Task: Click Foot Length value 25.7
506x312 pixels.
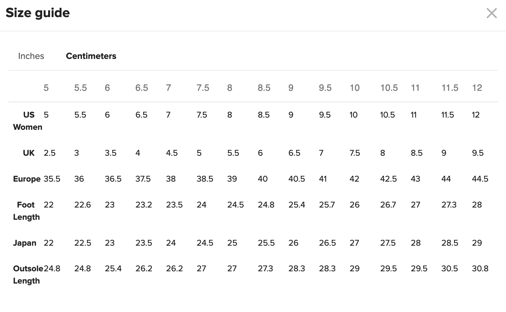Action: point(327,205)
